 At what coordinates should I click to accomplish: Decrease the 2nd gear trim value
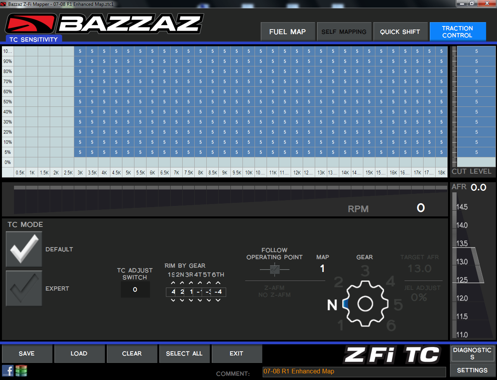(x=182, y=300)
